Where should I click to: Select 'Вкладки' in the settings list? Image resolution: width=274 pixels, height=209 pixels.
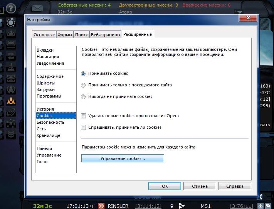pos(56,50)
